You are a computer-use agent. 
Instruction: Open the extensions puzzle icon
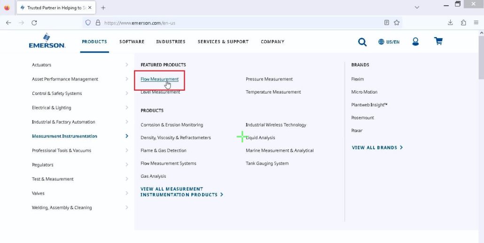coord(463,23)
